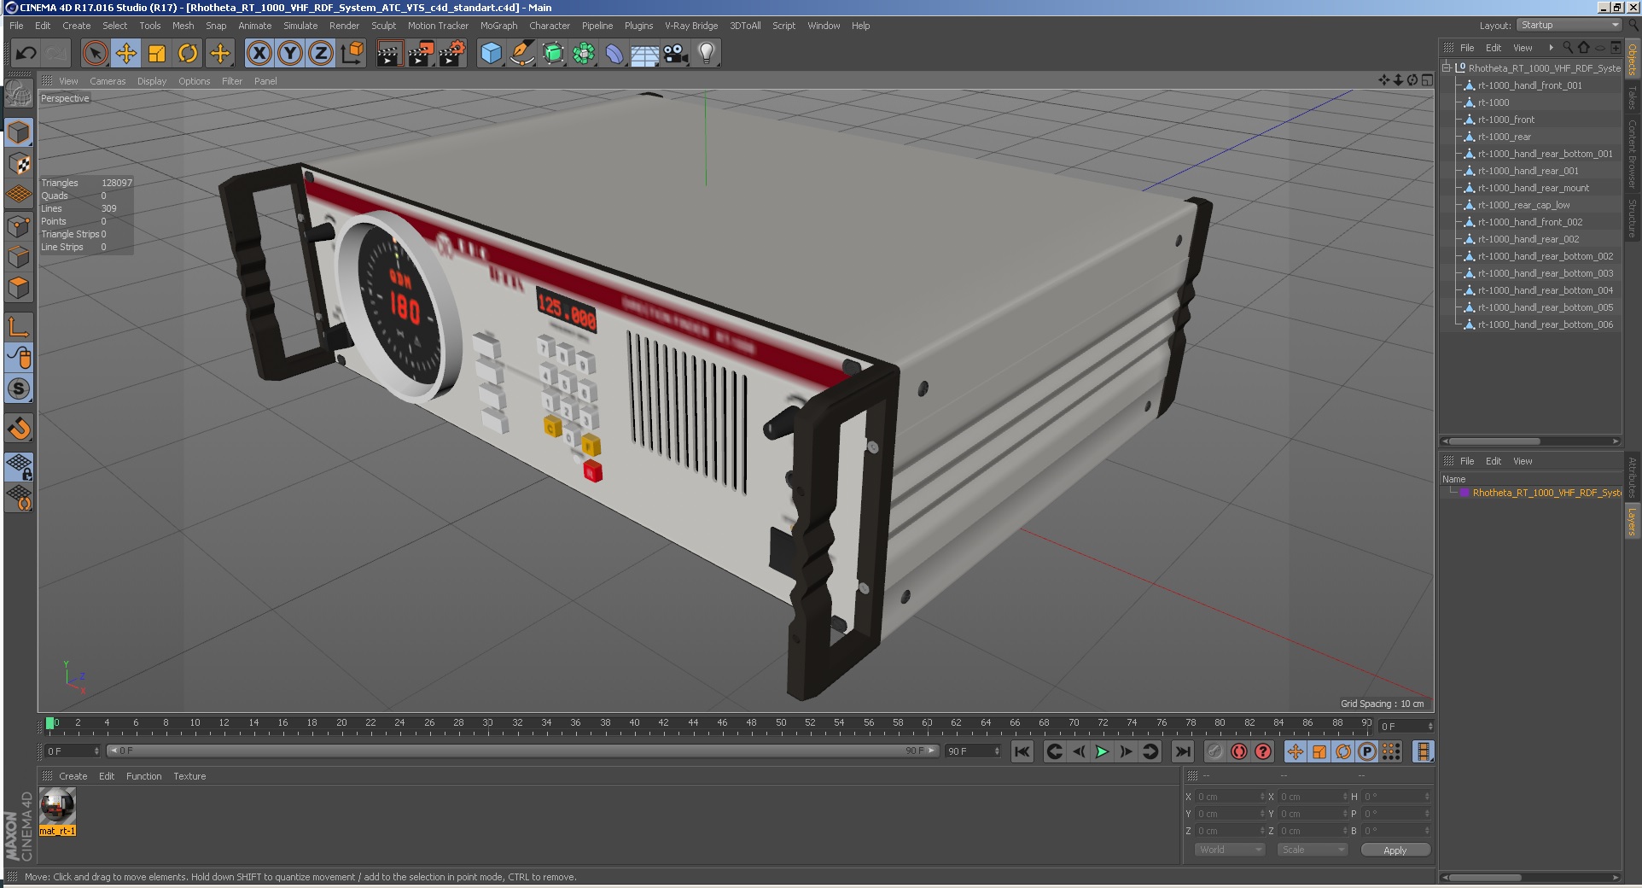Viewport: 1642px width, 888px height.
Task: Toggle position keyframe recording
Action: pyautogui.click(x=1296, y=751)
